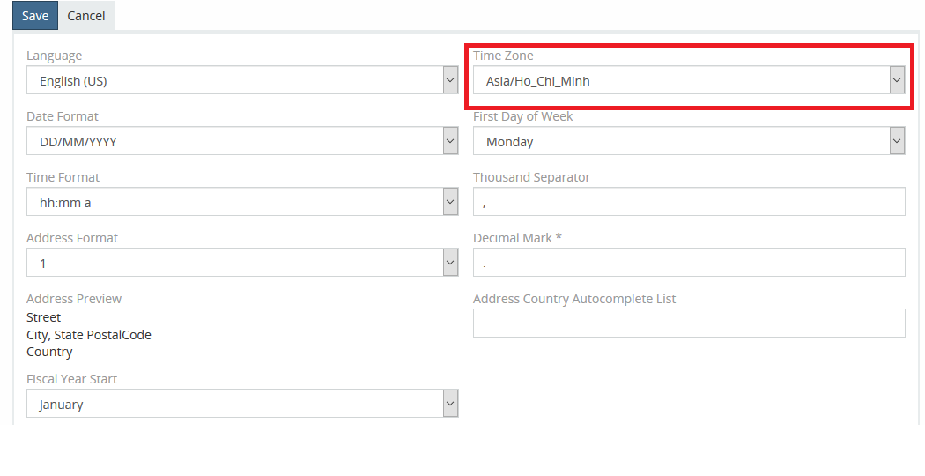Expand the Address Format dropdown arrow
This screenshot has height=476, width=925.
tap(450, 263)
